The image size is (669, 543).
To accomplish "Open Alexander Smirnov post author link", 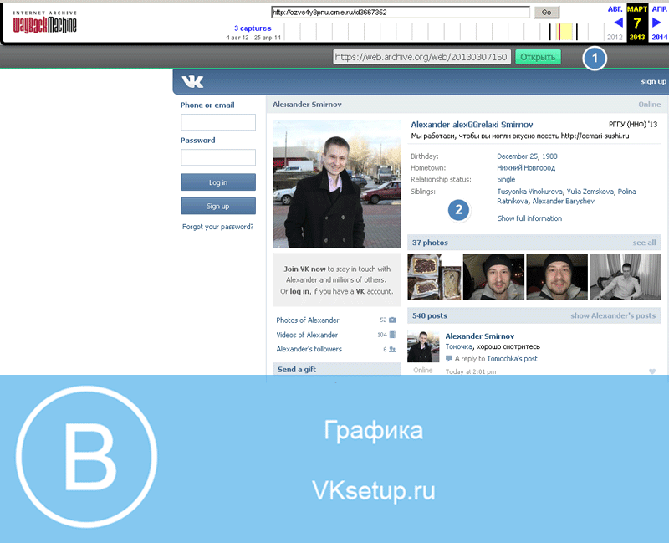I will click(x=479, y=336).
